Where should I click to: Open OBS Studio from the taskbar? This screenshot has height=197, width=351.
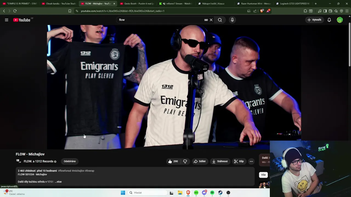[228, 193]
